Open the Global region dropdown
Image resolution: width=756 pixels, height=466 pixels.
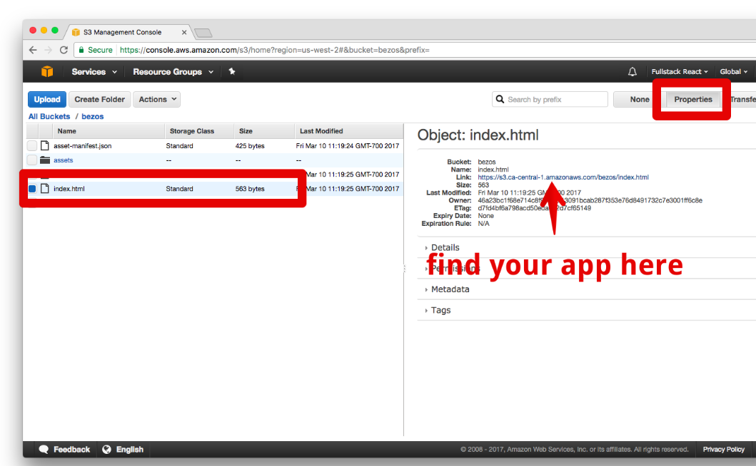(733, 72)
